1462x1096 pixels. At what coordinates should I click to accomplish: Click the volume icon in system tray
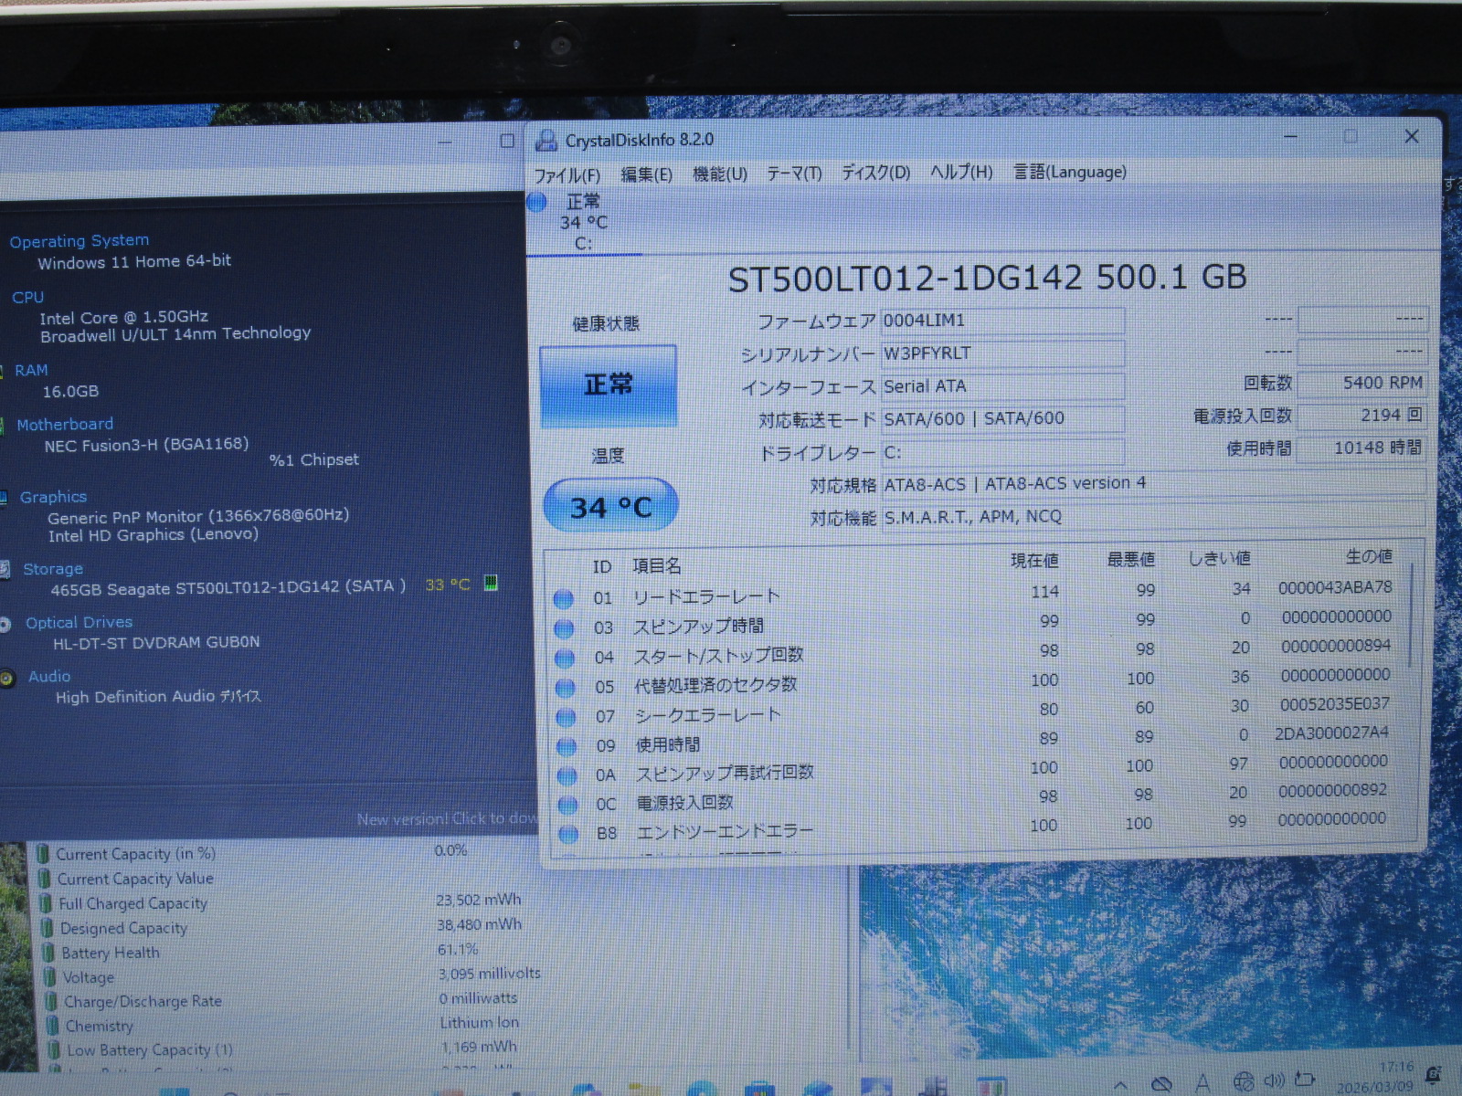tap(1273, 1081)
